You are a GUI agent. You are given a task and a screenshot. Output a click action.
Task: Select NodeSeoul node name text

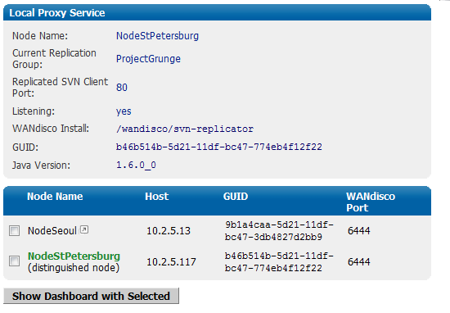click(x=52, y=230)
